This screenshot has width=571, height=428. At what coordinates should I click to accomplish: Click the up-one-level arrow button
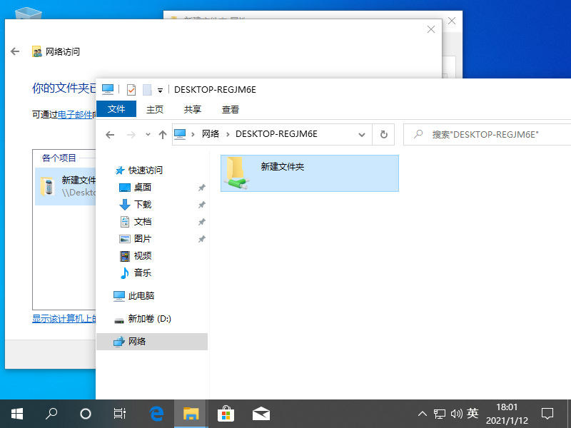pos(163,134)
